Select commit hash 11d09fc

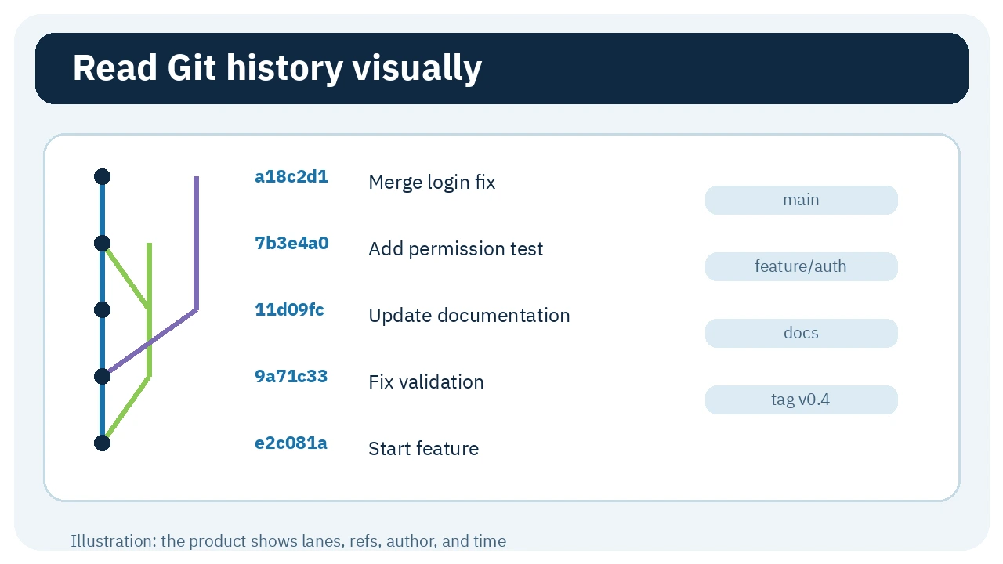coord(289,310)
